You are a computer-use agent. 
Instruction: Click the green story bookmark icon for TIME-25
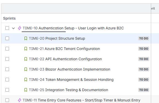(x=26, y=90)
